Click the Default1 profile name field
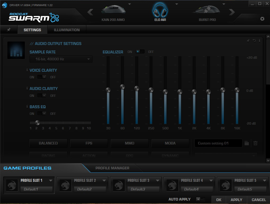 coord(37,189)
